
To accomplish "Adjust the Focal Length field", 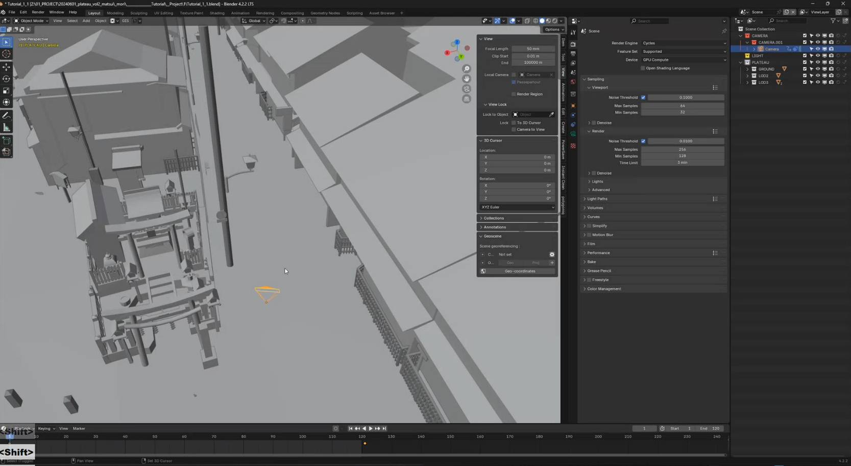I will (x=533, y=49).
